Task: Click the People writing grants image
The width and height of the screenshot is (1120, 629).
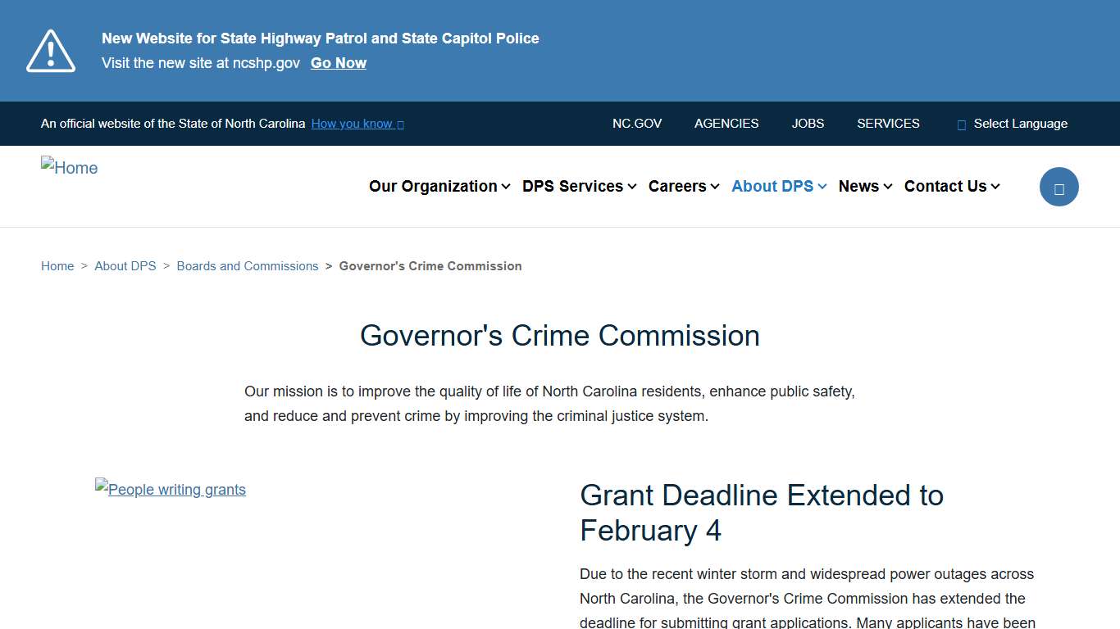Action: point(170,489)
